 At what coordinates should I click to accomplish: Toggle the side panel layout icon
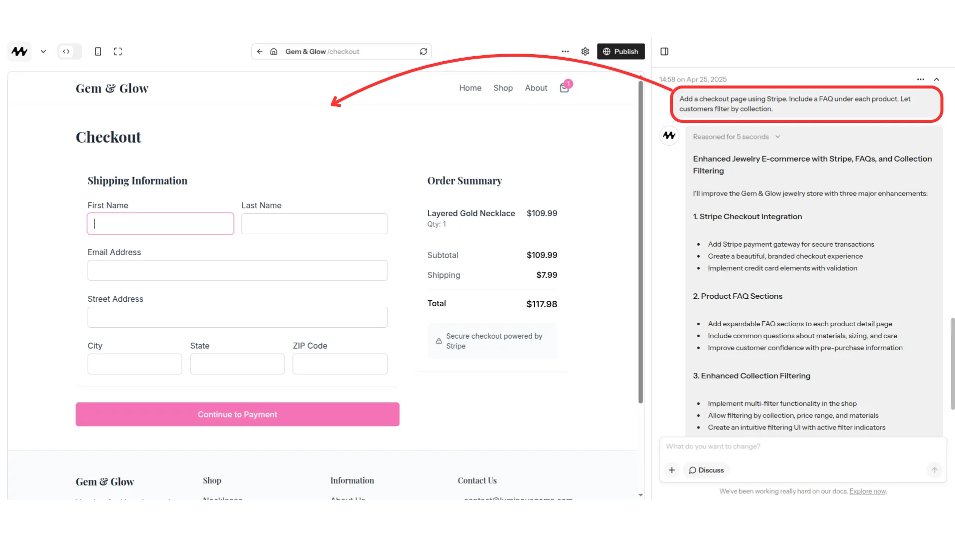[664, 51]
